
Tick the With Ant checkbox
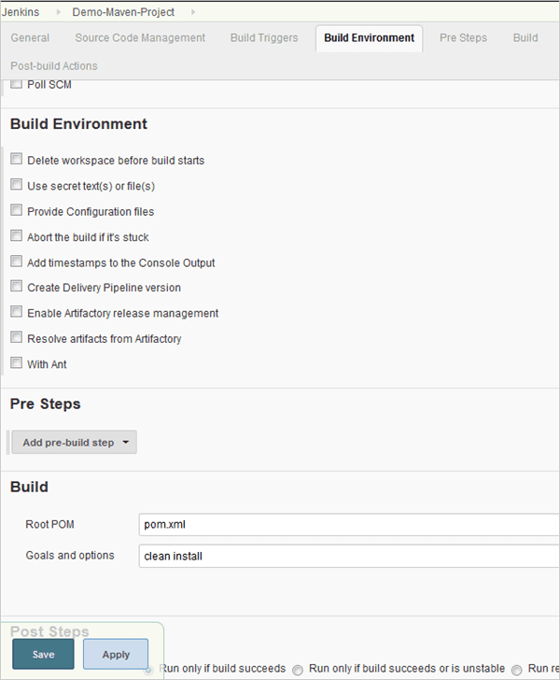point(17,363)
